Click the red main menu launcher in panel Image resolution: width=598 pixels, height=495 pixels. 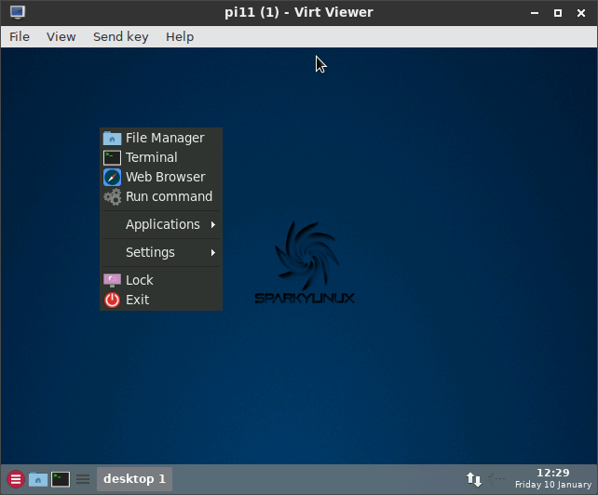coord(16,479)
